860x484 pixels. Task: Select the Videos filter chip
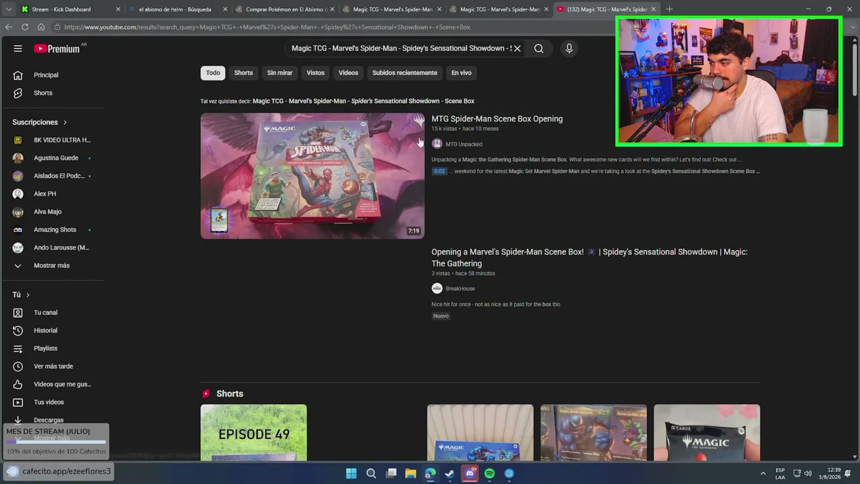tap(349, 73)
